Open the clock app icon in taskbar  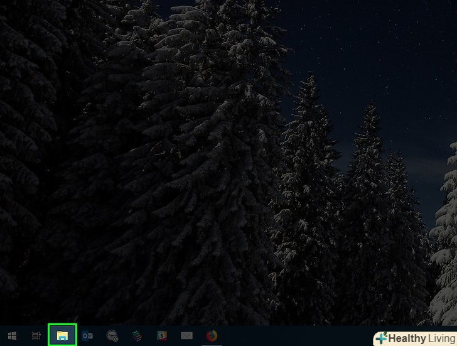(x=112, y=336)
